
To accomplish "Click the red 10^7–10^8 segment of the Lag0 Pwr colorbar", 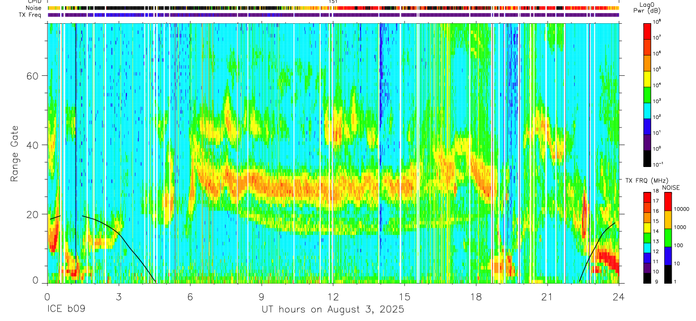I will click(647, 31).
